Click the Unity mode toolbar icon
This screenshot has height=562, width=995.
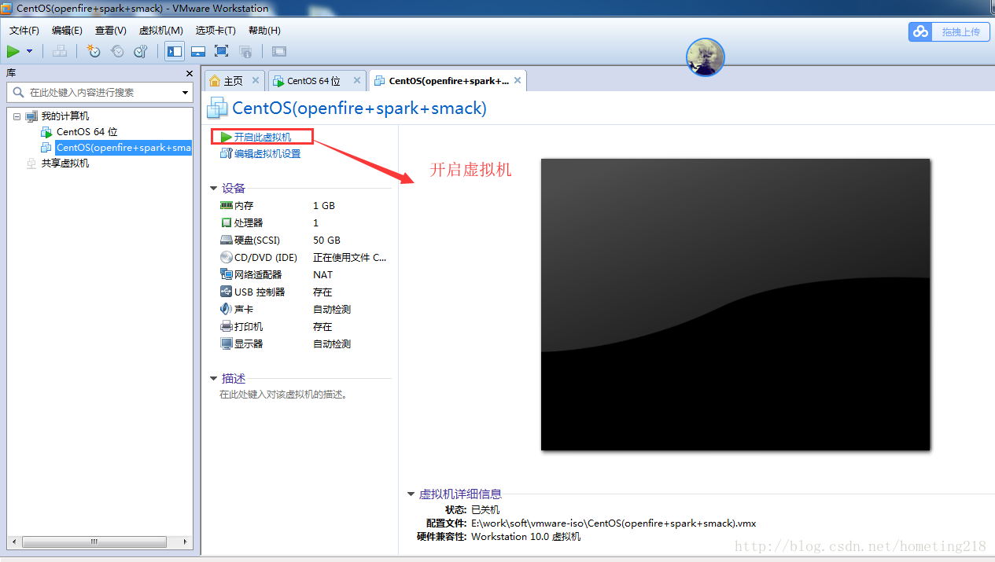245,51
